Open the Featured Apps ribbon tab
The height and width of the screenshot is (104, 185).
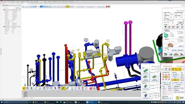71,2
